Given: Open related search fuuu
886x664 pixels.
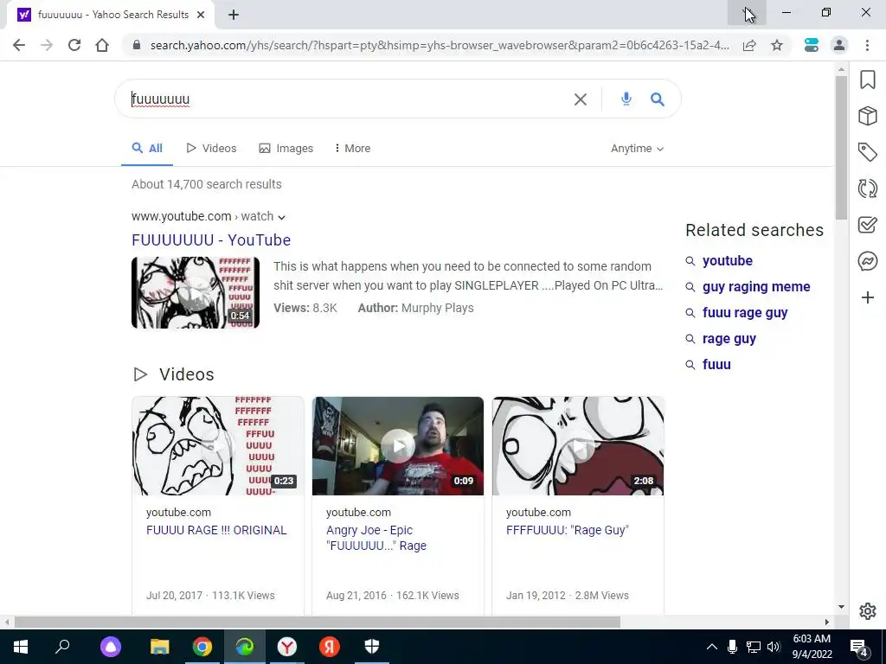Looking at the screenshot, I should pyautogui.click(x=716, y=365).
